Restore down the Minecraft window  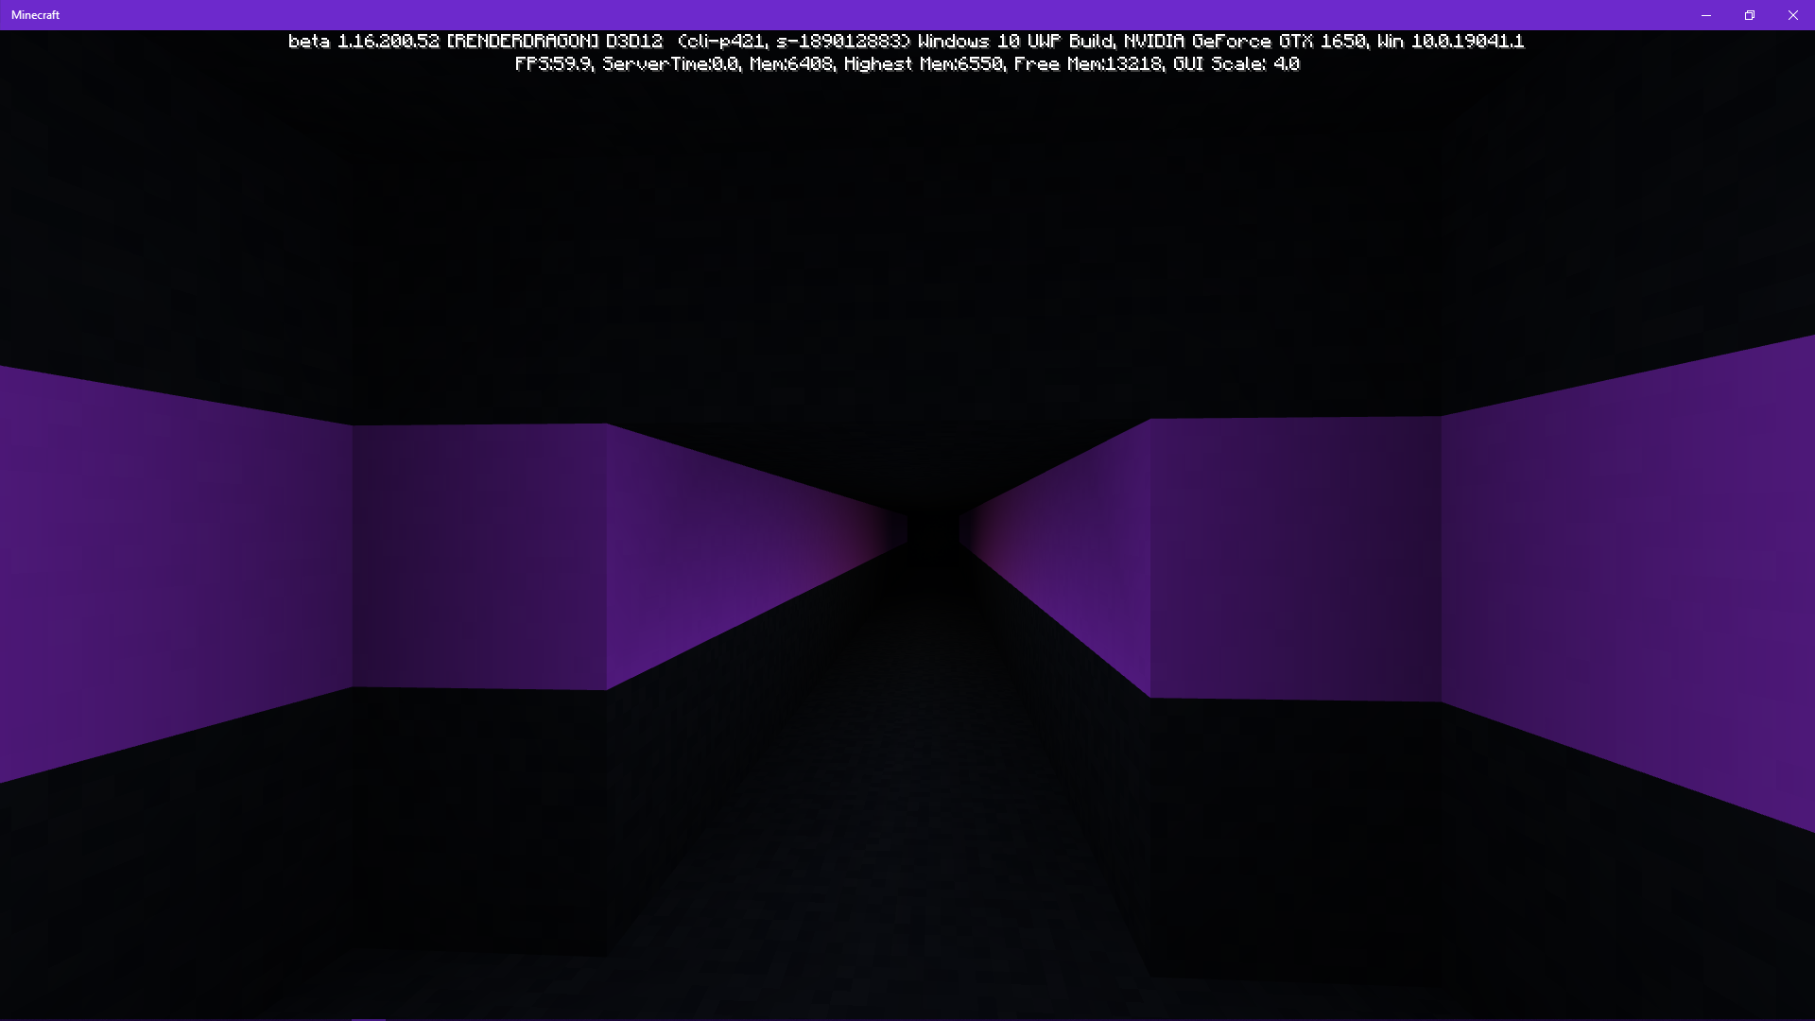(x=1749, y=15)
